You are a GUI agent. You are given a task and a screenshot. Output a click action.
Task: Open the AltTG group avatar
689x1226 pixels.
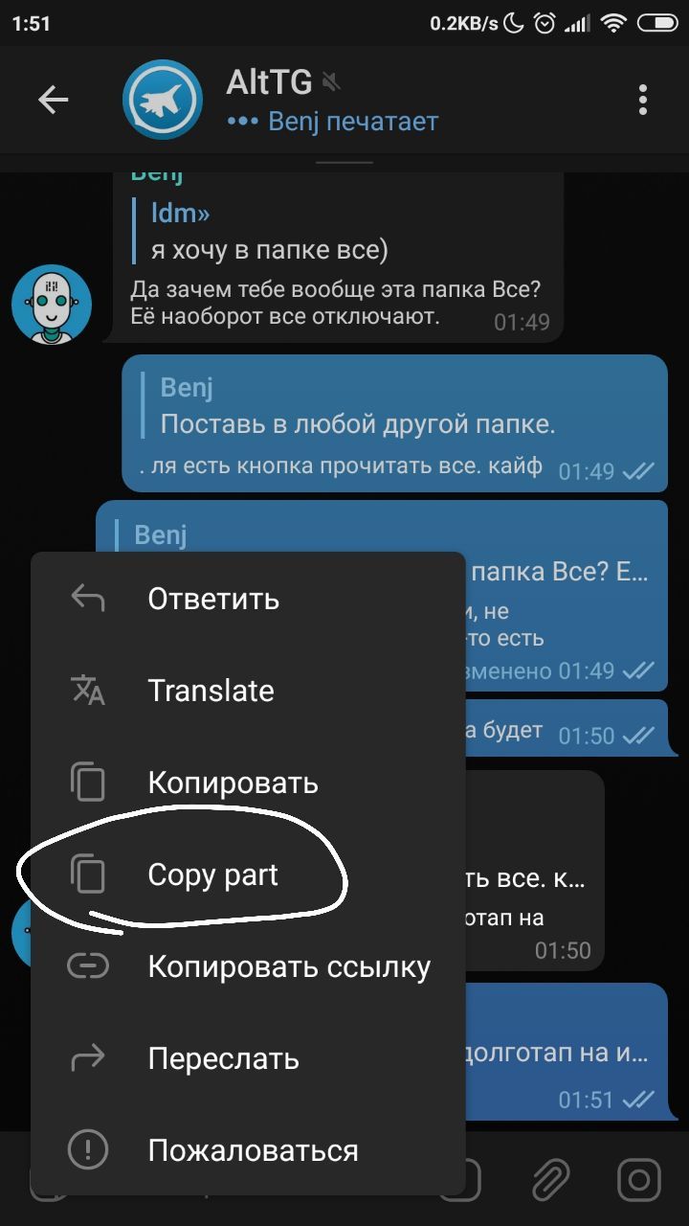click(163, 100)
